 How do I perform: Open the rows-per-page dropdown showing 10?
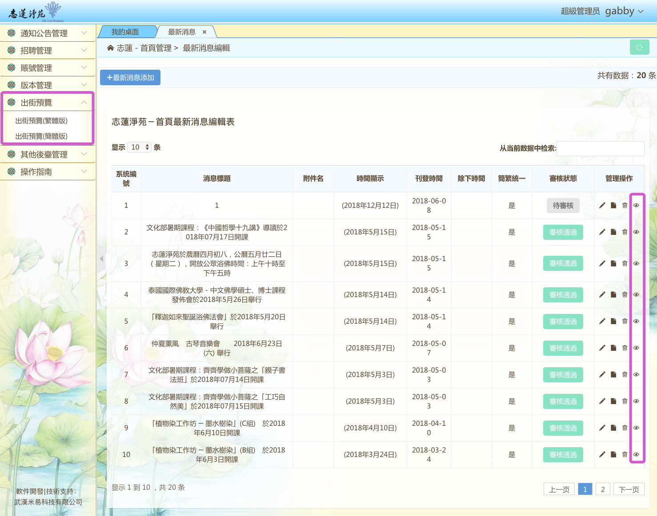click(140, 147)
